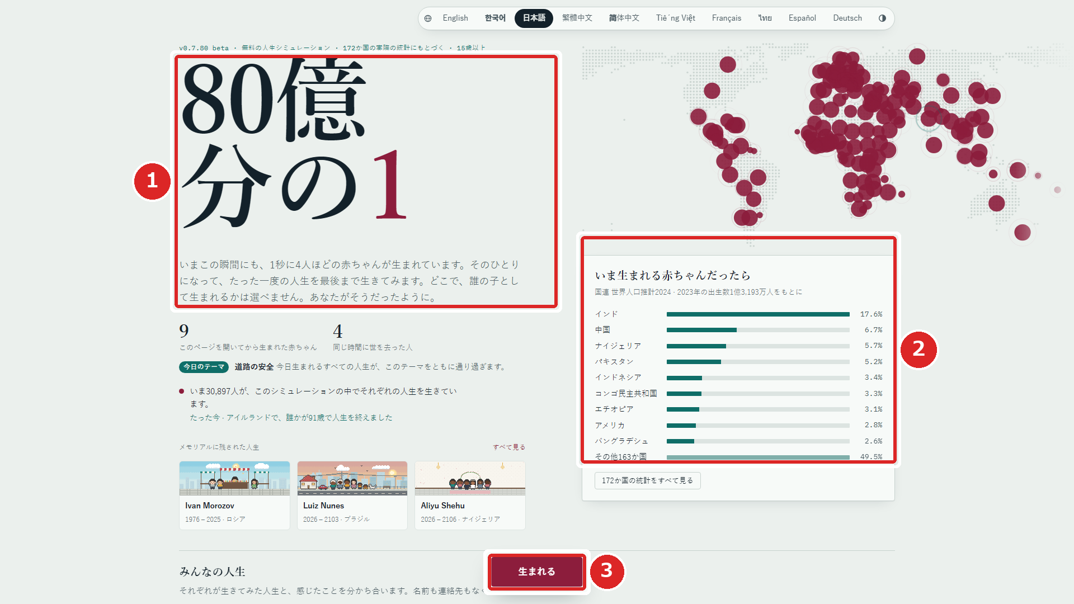Open 172か国の統計をすべて見る
The image size is (1074, 604).
(x=647, y=480)
